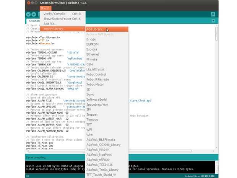
Task: Click the Verify checkmark toolbar icon
Action: tap(28, 15)
